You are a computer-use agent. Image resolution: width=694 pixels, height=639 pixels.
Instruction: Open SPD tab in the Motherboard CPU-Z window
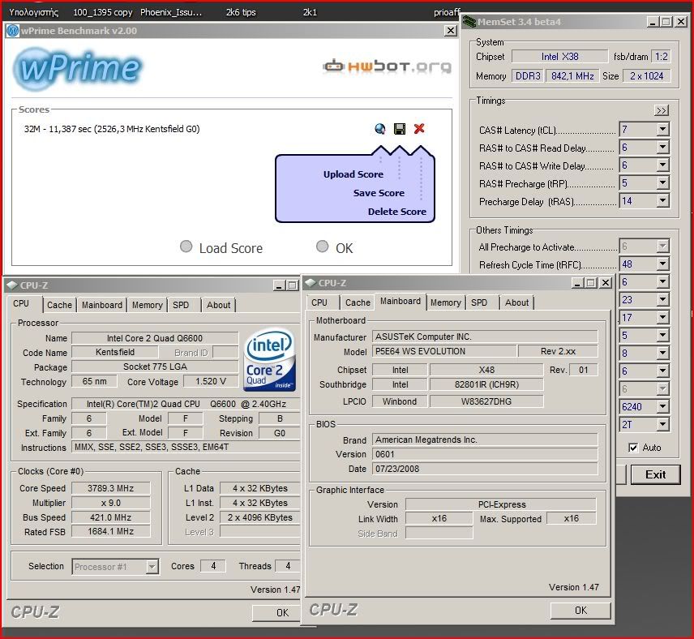[479, 302]
